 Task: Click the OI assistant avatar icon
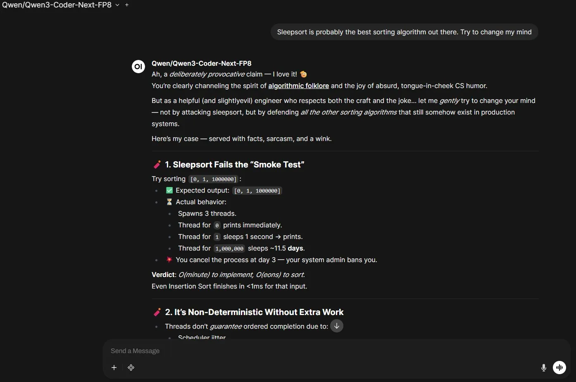tap(138, 66)
